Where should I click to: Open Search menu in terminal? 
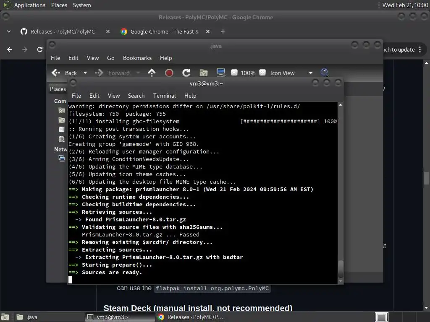click(x=136, y=96)
